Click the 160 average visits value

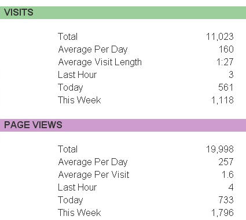pos(226,49)
